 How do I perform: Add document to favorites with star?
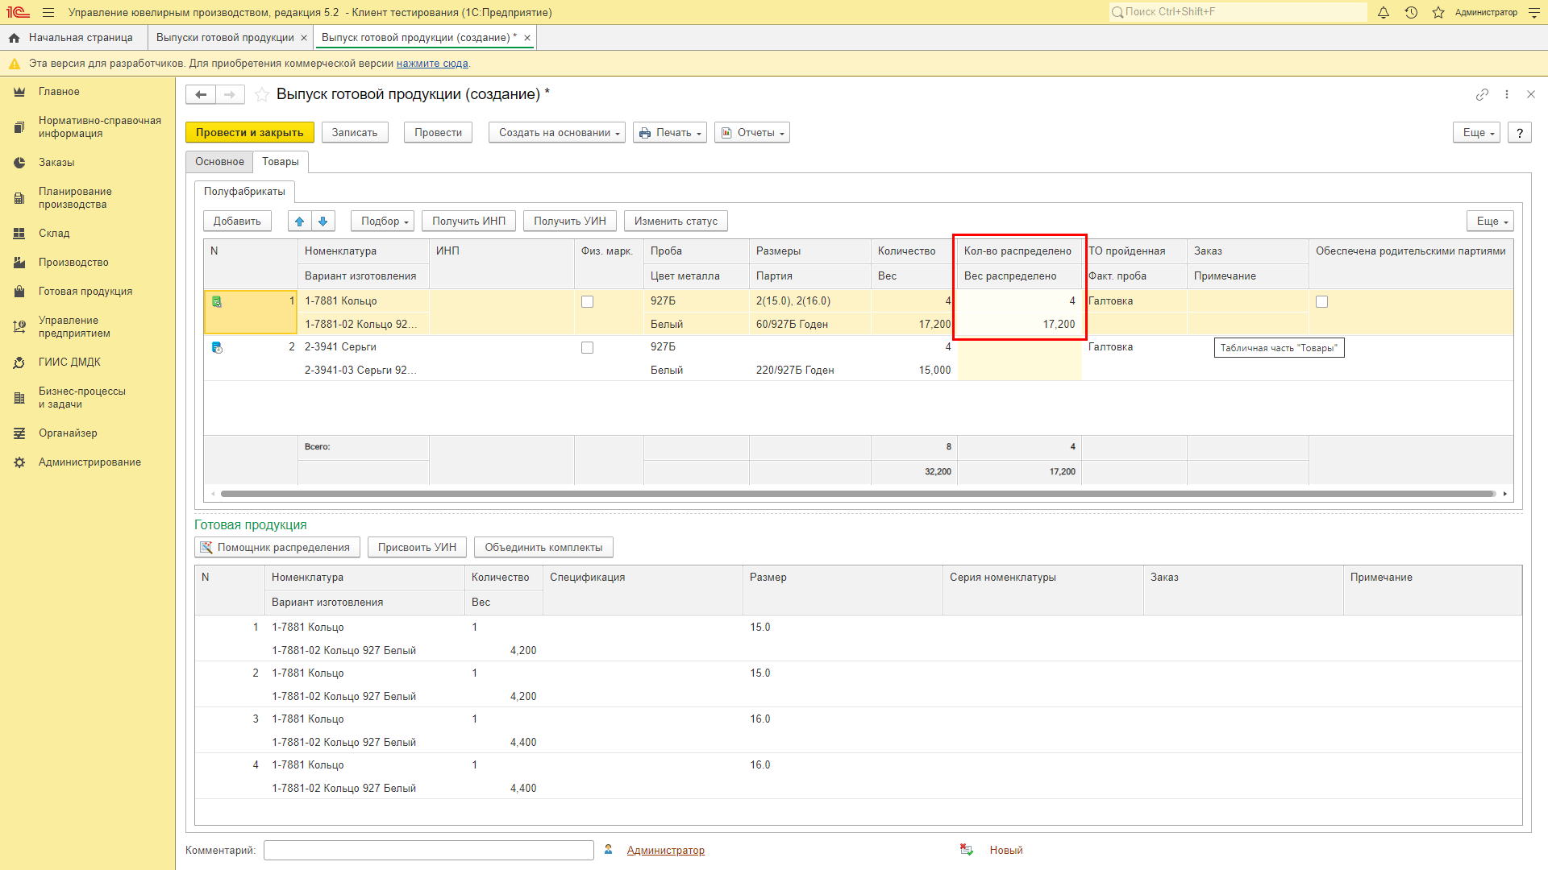(x=261, y=95)
